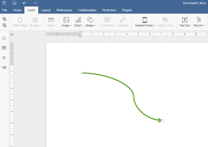Click the start handle of the curved arrow
The width and height of the screenshot is (208, 147).
click(x=82, y=73)
